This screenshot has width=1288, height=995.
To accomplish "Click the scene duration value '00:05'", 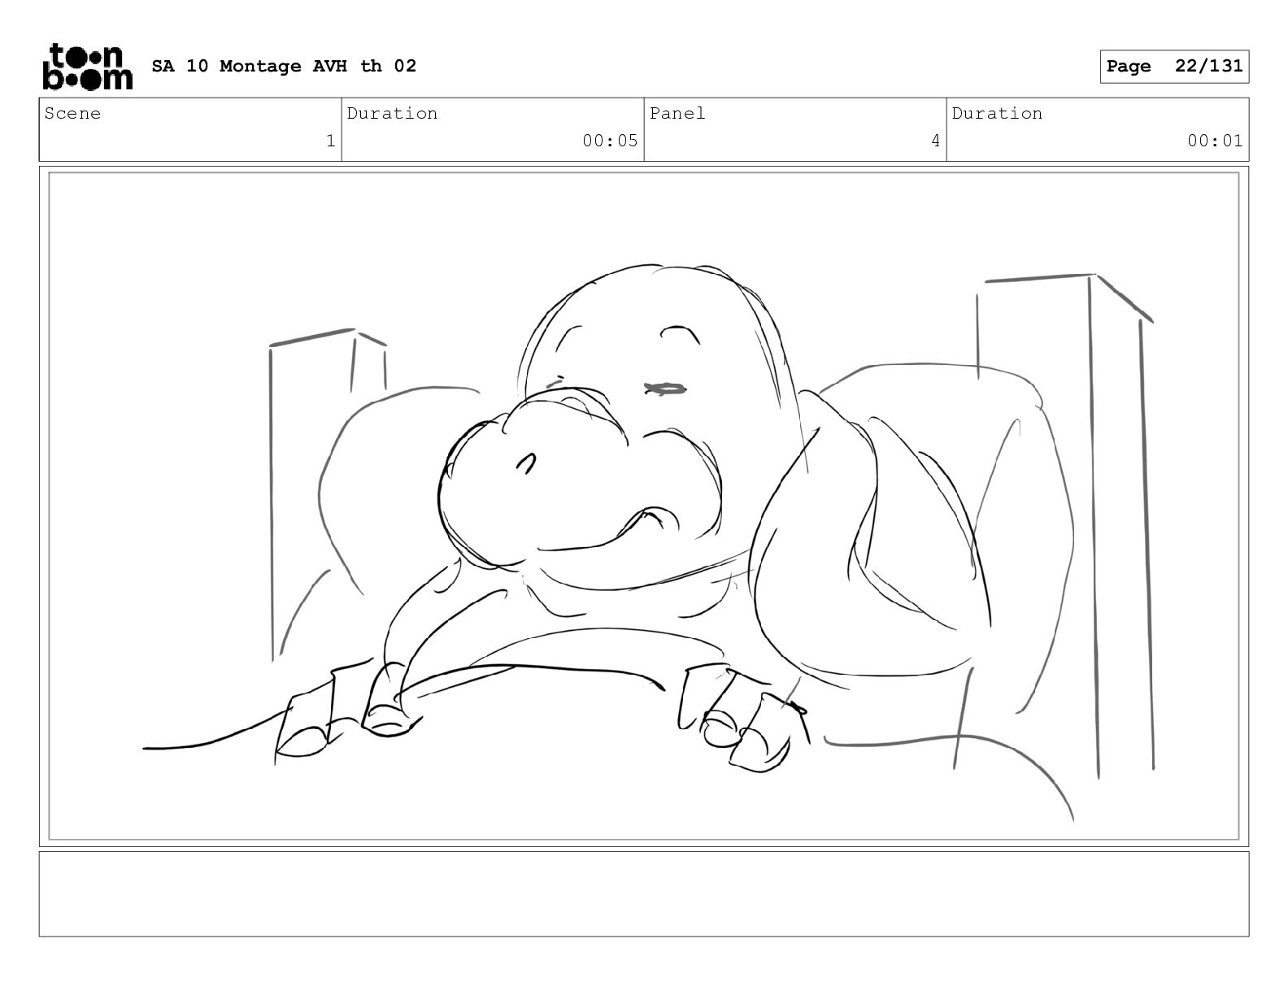I will 610,141.
